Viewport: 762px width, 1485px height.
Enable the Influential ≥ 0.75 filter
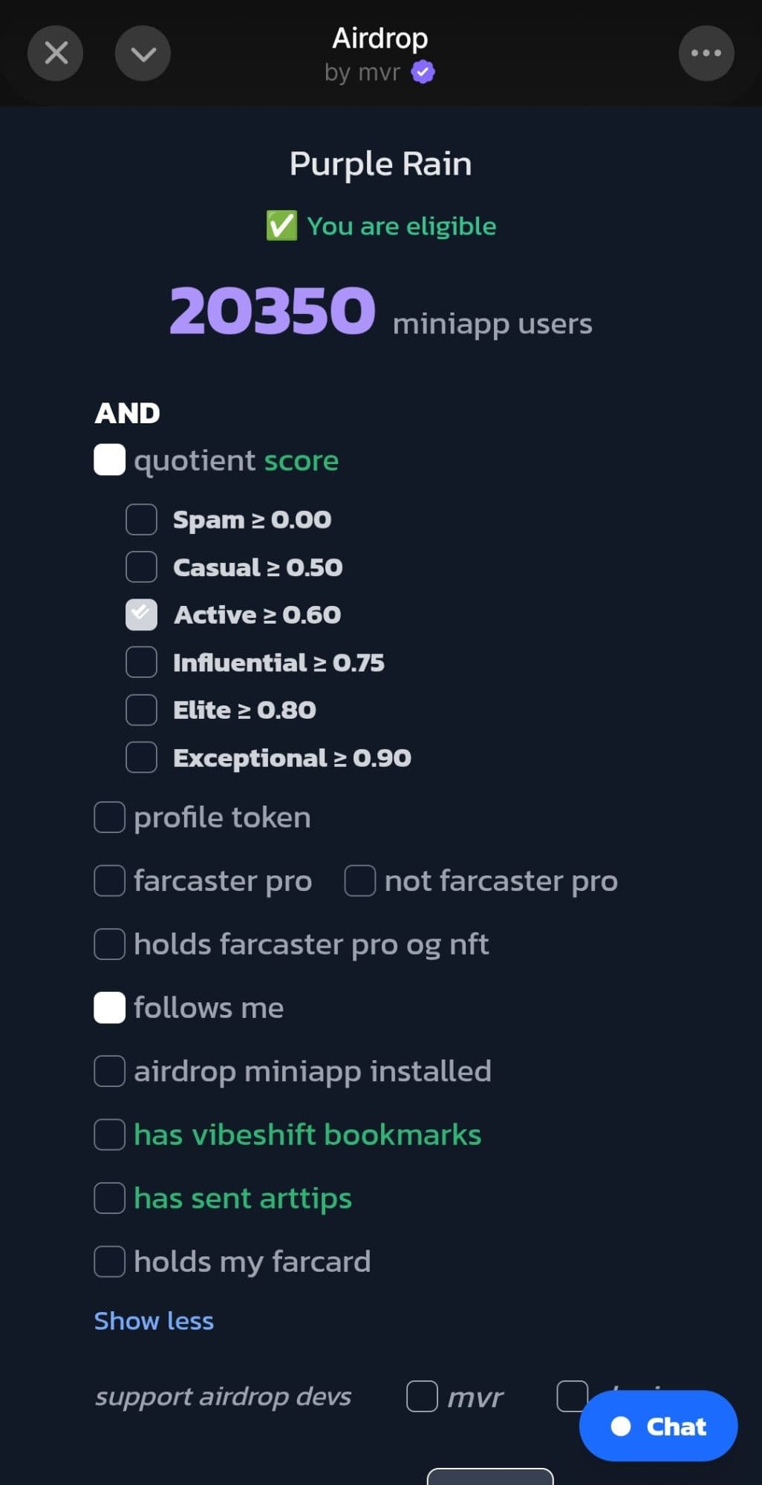coord(141,662)
